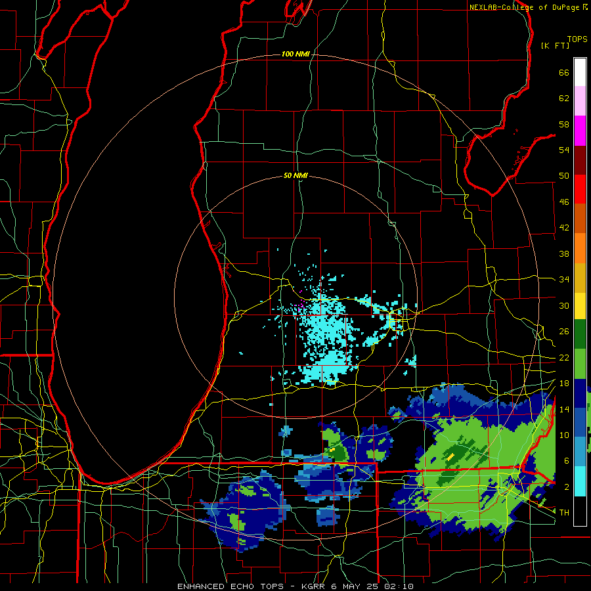Click the legend value 66
Viewport: 591px width, 591px height.
pyautogui.click(x=564, y=72)
